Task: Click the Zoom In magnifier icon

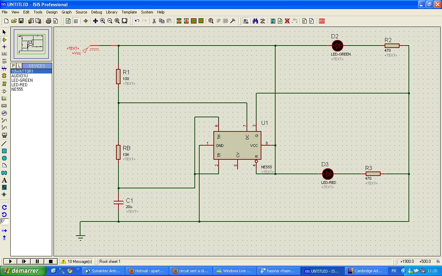Action: click(103, 21)
